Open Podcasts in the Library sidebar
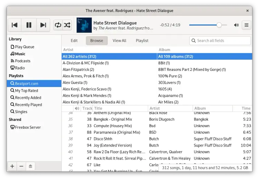 (22, 61)
